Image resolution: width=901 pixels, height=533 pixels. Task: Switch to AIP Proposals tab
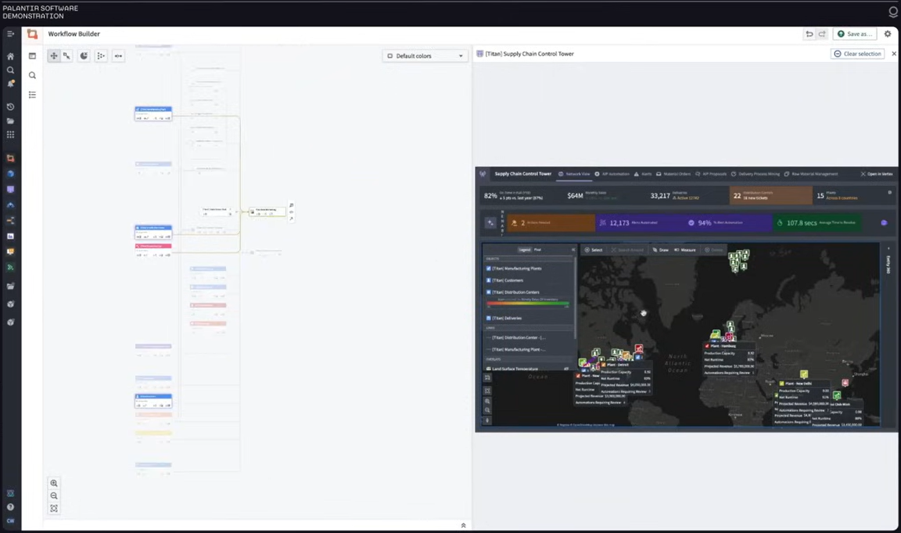click(x=711, y=174)
